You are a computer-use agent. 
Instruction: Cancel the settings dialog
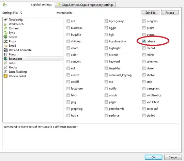point(173,157)
